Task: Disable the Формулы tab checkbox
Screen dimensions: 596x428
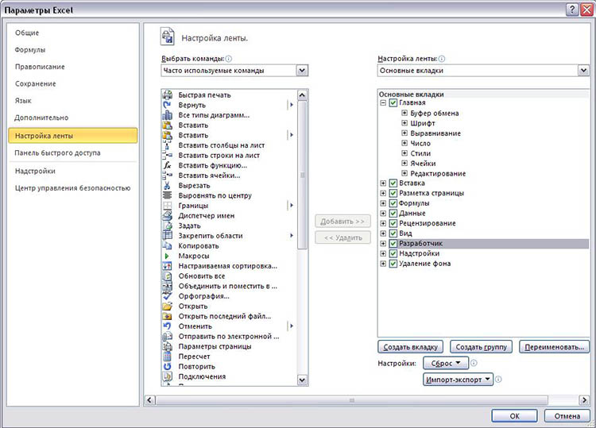Action: pyautogui.click(x=393, y=203)
